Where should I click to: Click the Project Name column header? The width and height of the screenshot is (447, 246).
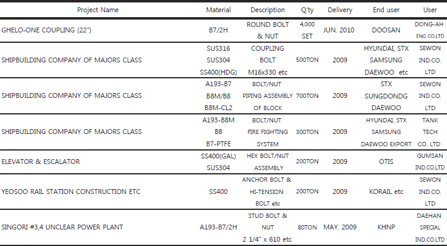click(98, 10)
